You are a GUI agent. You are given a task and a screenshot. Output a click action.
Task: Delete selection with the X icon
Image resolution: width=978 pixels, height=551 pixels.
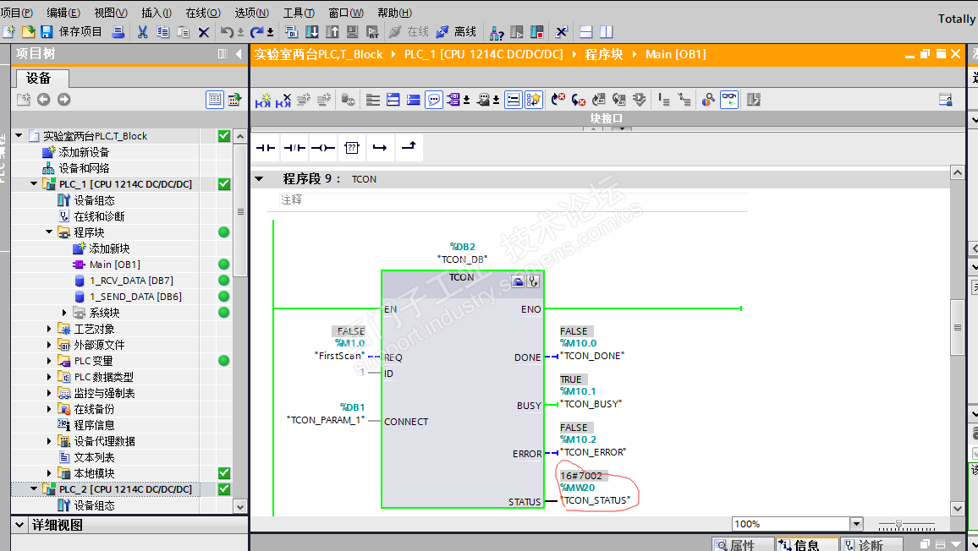coord(203,32)
